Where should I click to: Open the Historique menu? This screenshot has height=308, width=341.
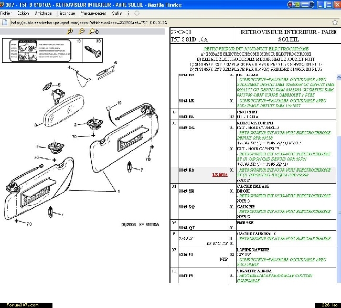[x=66, y=13]
